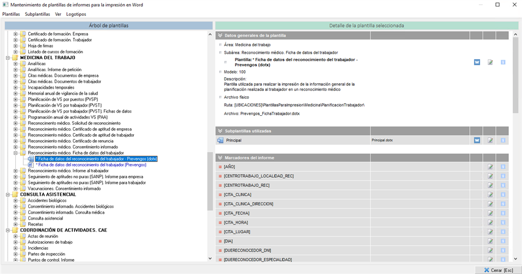The image size is (522, 274).
Task: Open the Plantillas menu
Action: [11, 14]
